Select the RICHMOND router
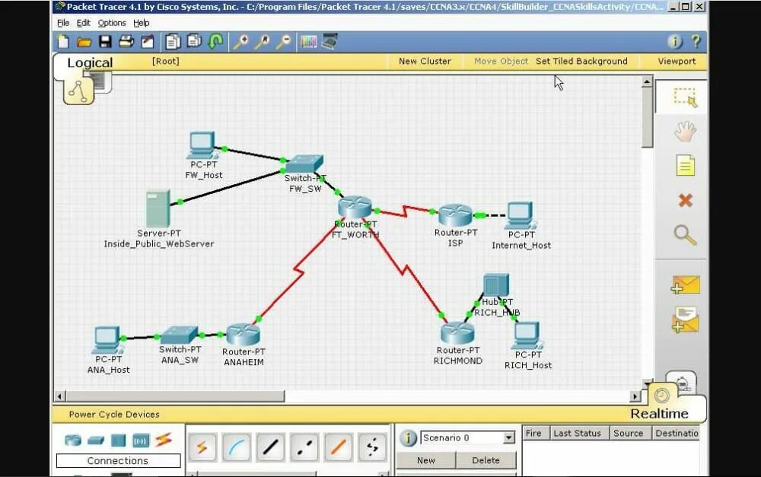Image resolution: width=761 pixels, height=477 pixels. 457,333
